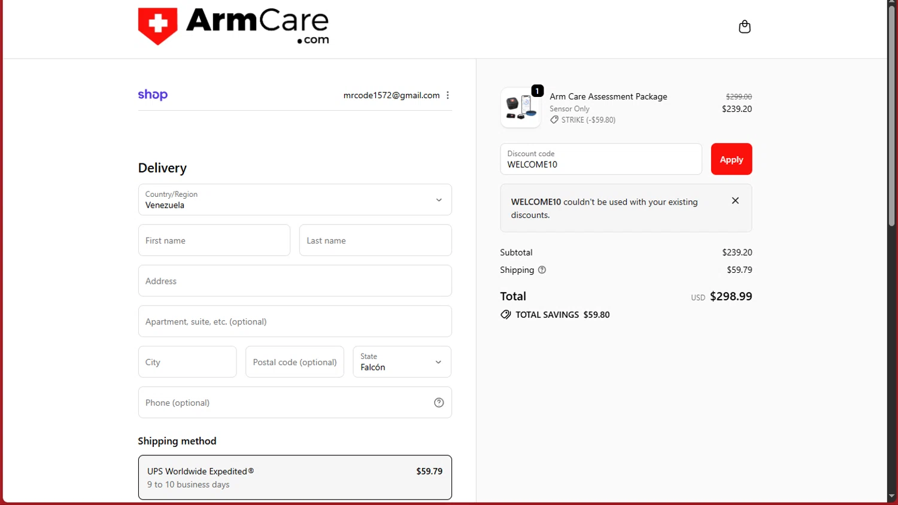Click the Shop pay logo
898x505 pixels.
coord(153,95)
